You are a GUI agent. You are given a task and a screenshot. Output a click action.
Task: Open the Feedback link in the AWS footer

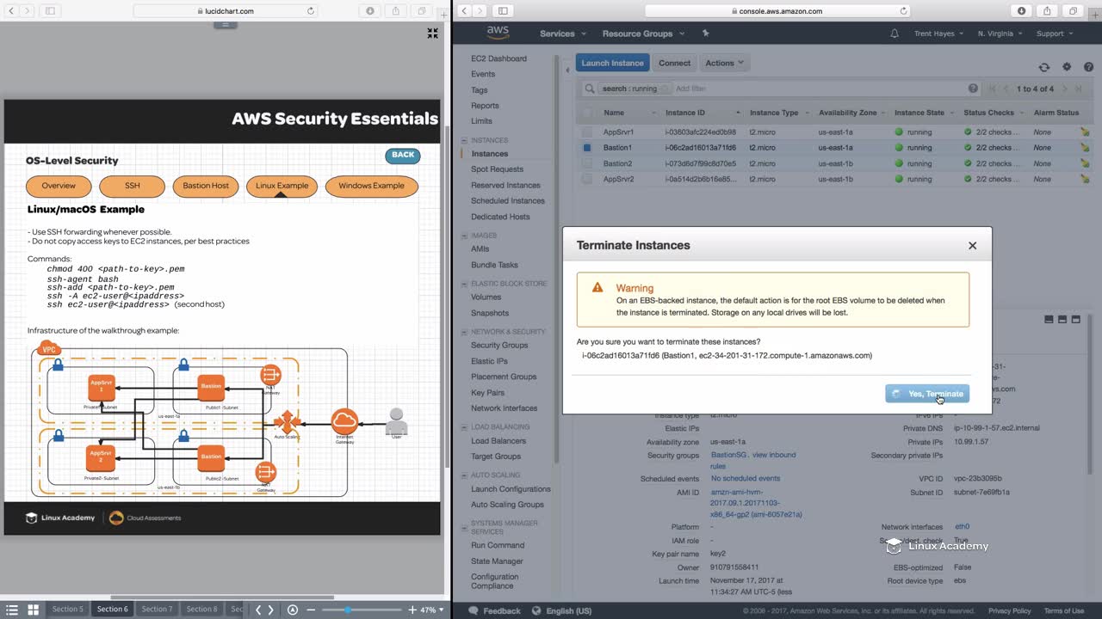coord(495,611)
